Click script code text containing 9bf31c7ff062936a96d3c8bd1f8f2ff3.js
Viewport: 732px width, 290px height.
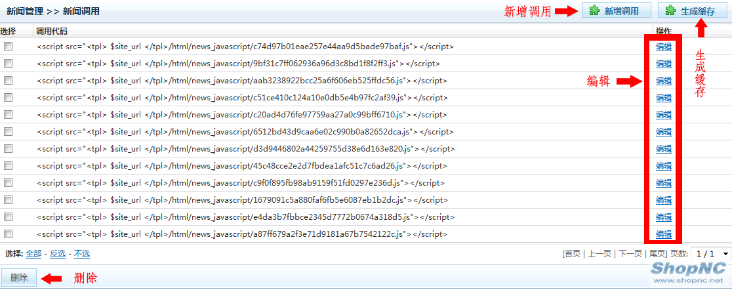(x=238, y=64)
